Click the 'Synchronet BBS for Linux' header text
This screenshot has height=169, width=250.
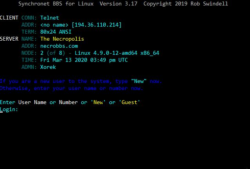(x=56, y=4)
